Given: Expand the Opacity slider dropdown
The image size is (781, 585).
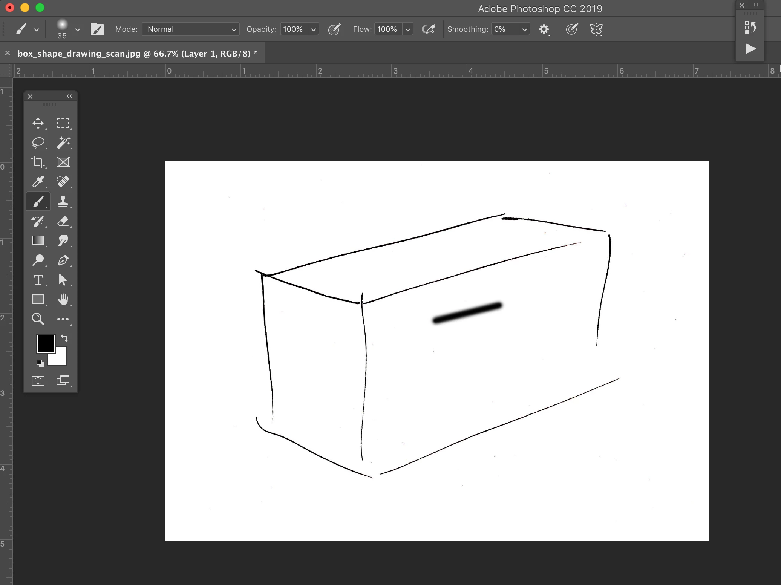Looking at the screenshot, I should 313,29.
